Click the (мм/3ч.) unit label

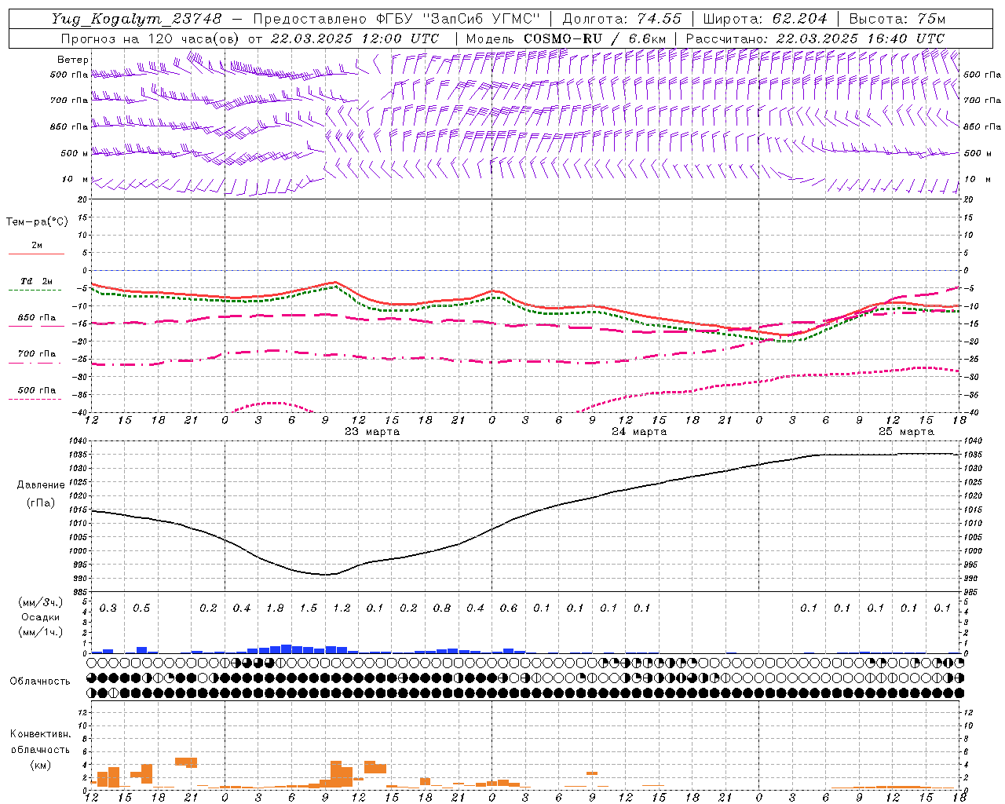(x=41, y=603)
